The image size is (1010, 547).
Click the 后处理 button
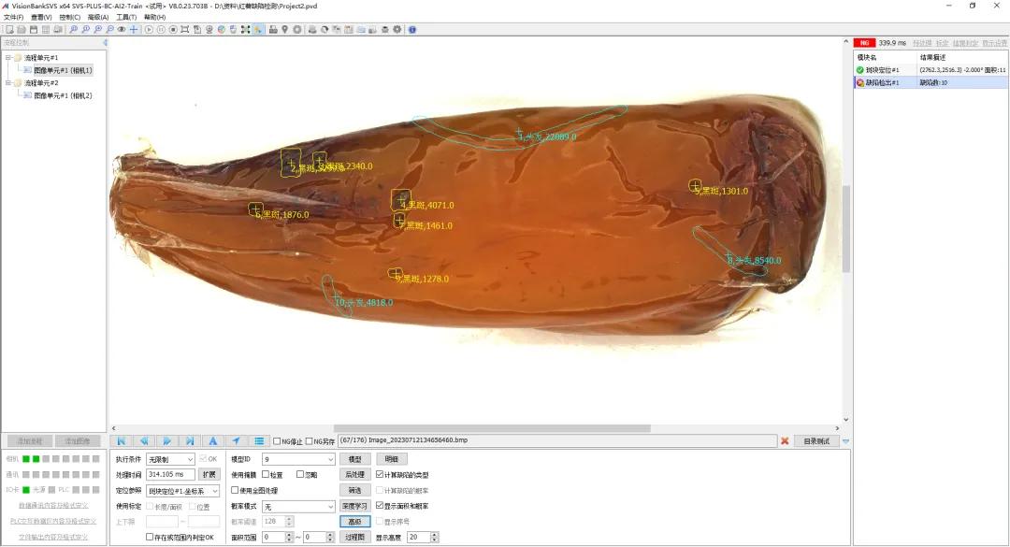coord(355,475)
